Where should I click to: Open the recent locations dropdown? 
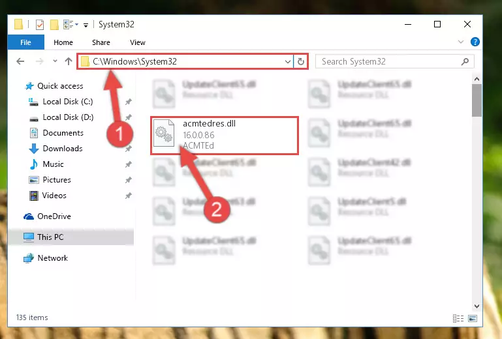coord(55,61)
